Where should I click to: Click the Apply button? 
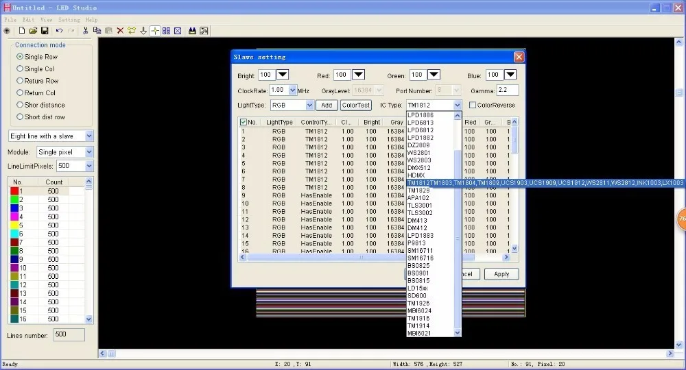(x=501, y=274)
